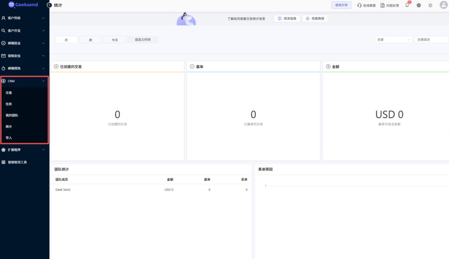Image resolution: width=449 pixels, height=259 pixels.
Task: Click the extensions icon in top bar
Action: click(x=418, y=5)
